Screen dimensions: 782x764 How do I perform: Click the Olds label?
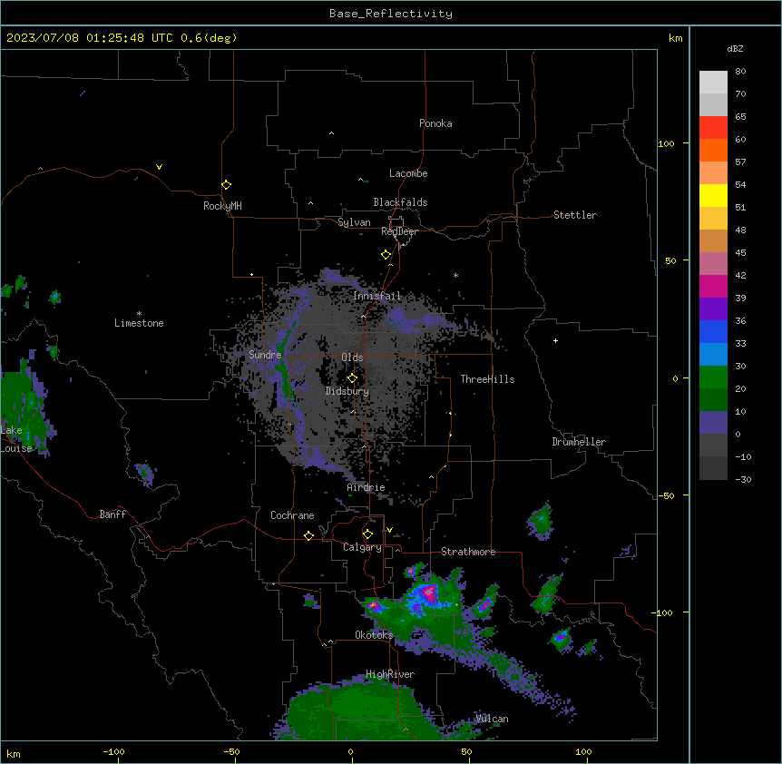[352, 358]
